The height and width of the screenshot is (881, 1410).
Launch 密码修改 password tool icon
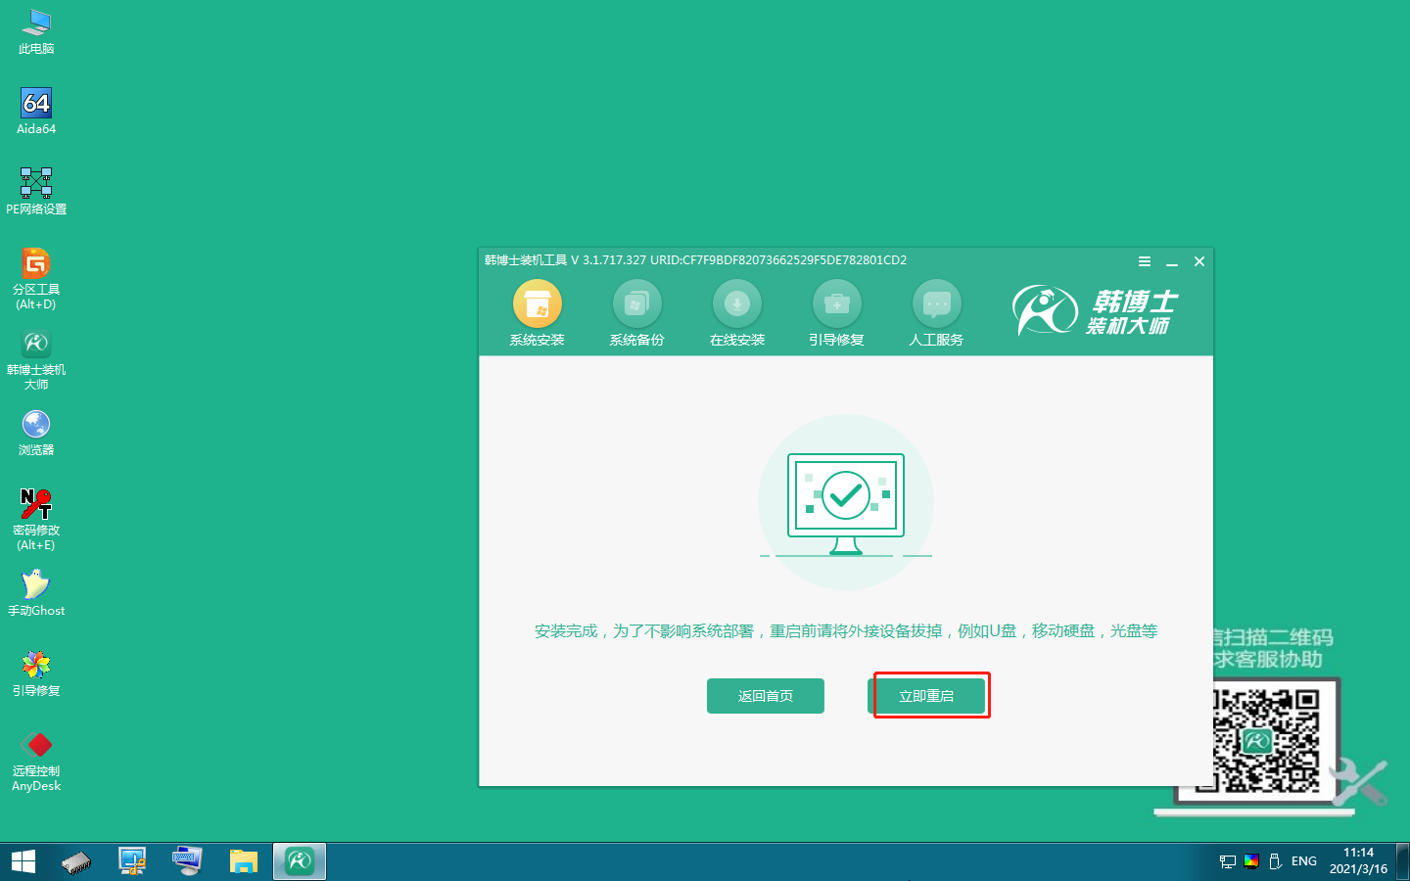36,505
